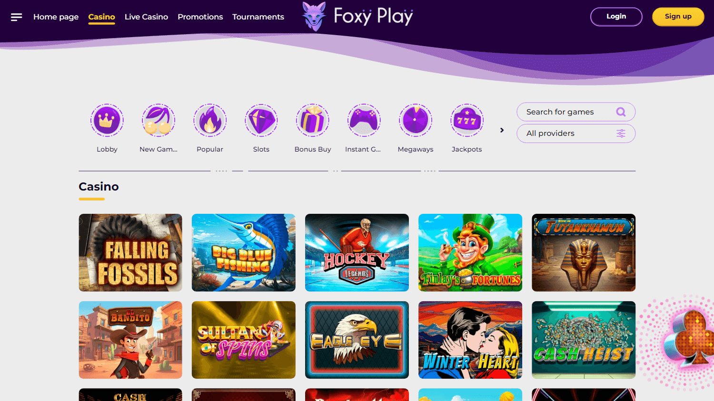This screenshot has width=714, height=401.
Task: Click the Login button
Action: click(616, 17)
